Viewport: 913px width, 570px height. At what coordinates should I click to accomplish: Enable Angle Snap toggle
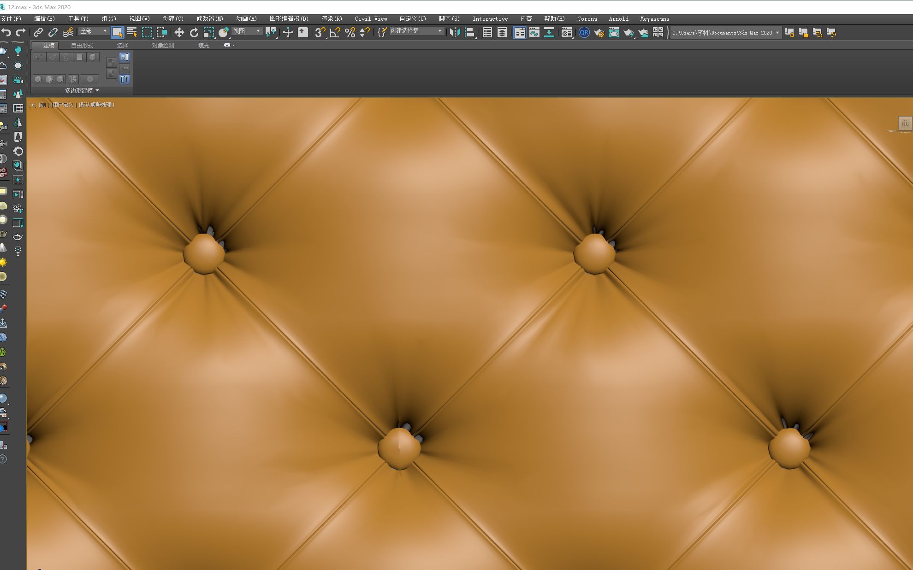pyautogui.click(x=334, y=32)
